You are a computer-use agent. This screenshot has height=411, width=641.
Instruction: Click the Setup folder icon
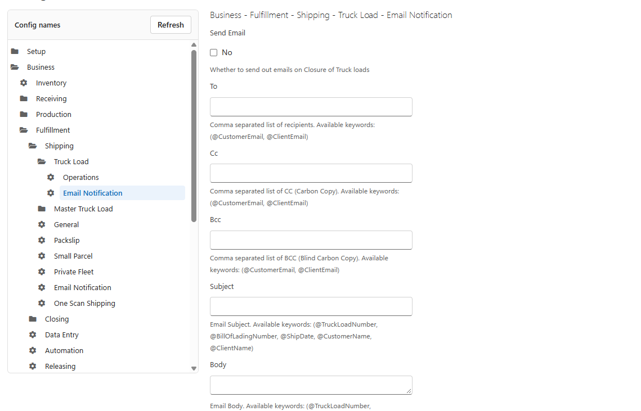tap(15, 52)
